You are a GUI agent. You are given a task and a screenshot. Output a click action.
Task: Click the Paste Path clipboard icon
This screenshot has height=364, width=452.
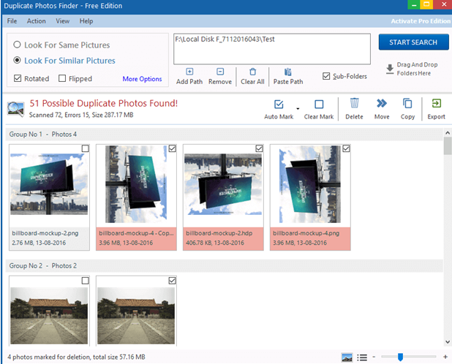[287, 72]
